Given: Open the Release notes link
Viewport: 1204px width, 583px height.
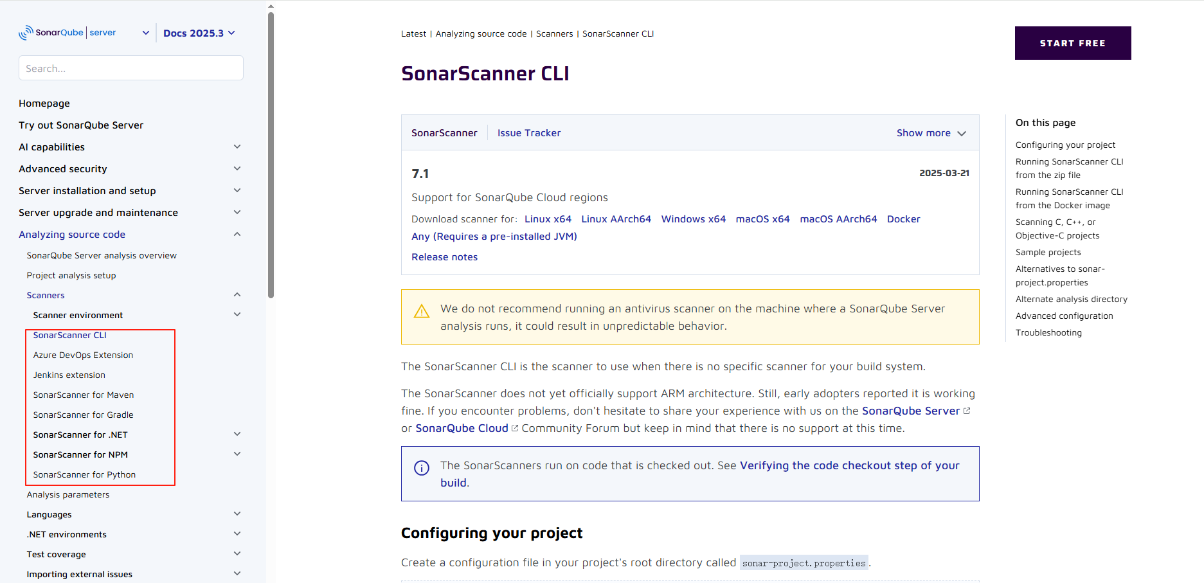Looking at the screenshot, I should tap(445, 257).
